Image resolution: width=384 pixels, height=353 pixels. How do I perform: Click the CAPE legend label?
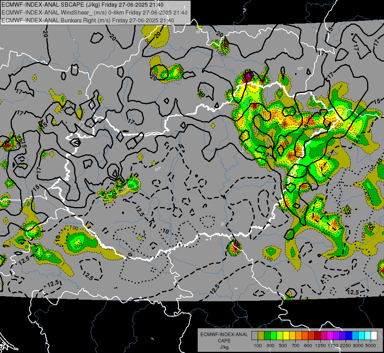click(x=224, y=340)
